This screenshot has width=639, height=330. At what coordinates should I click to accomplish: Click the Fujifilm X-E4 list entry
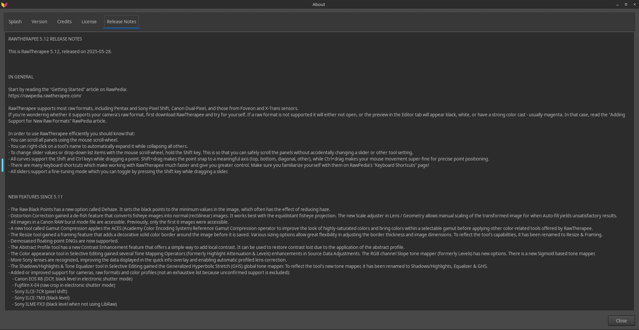point(64,285)
